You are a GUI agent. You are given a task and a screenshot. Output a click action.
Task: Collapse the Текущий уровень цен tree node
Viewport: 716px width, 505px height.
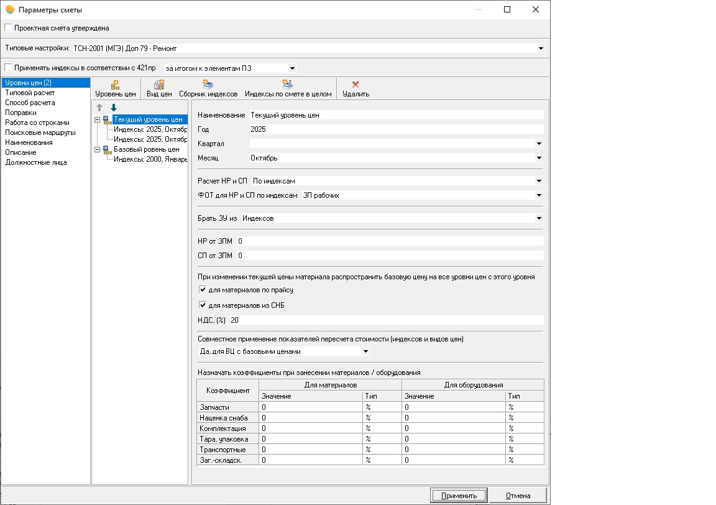click(98, 119)
